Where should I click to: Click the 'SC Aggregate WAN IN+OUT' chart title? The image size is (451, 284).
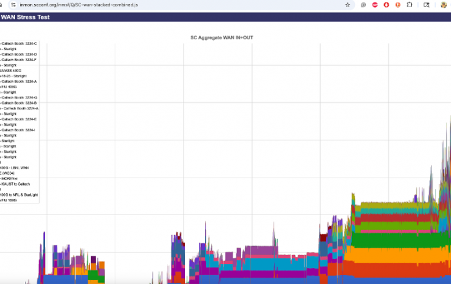tap(222, 37)
